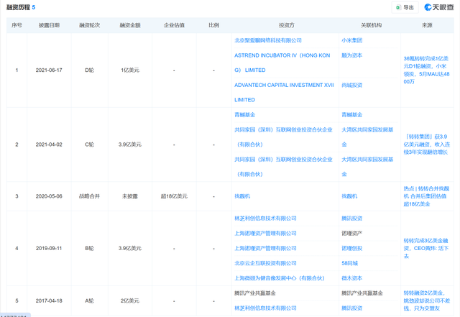Select the 融资轮次 column header

(x=89, y=25)
